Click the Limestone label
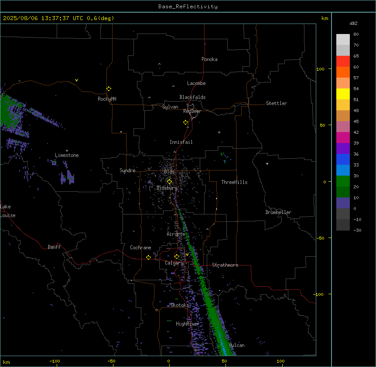376x367 pixels. 67,155
